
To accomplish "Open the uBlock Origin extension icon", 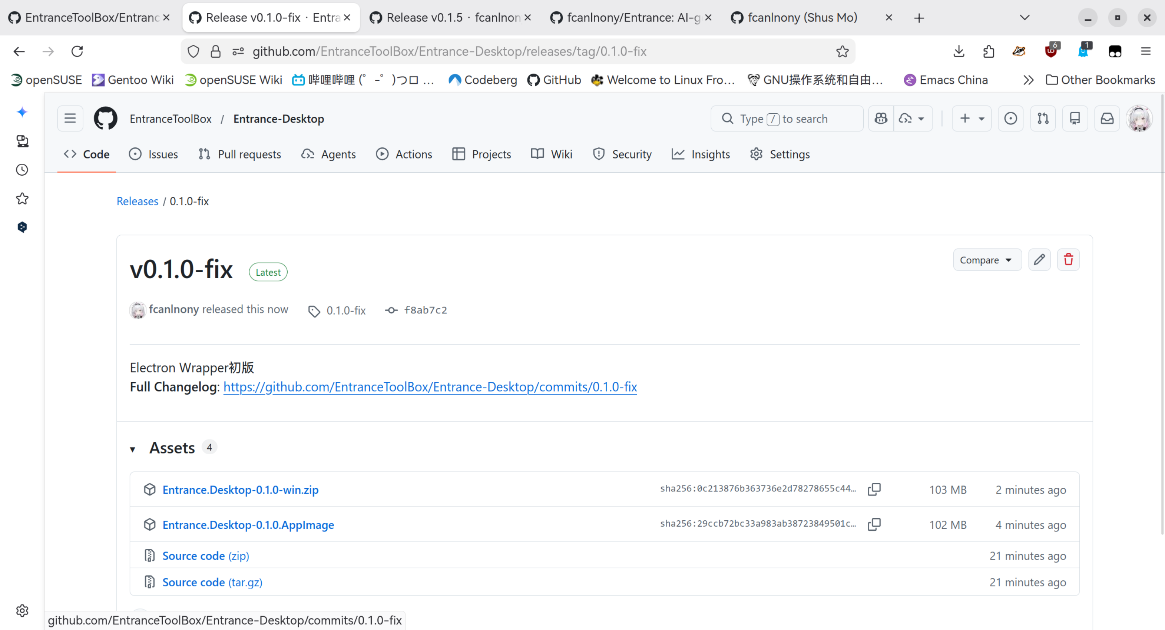I will [x=1051, y=51].
